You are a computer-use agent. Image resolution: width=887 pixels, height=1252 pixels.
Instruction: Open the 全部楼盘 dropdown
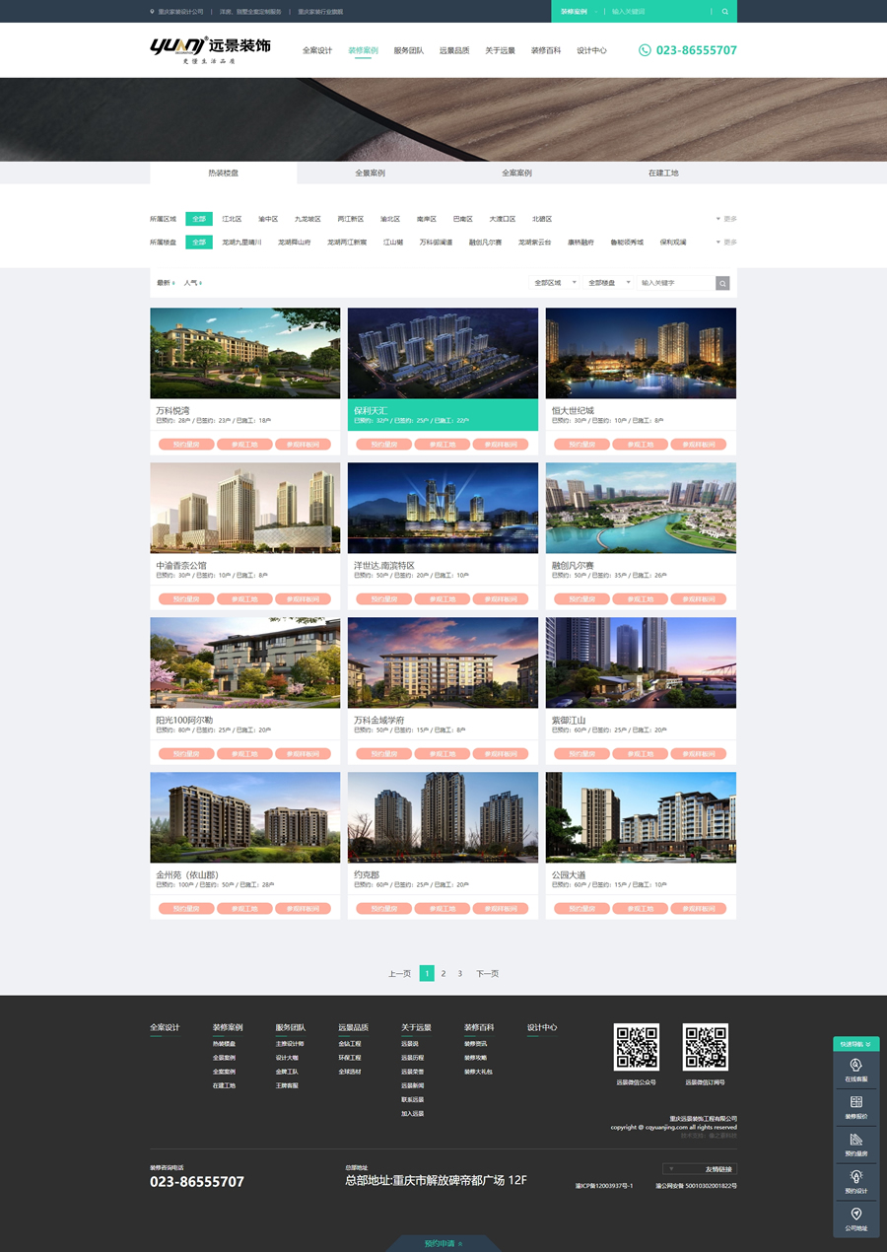click(608, 283)
